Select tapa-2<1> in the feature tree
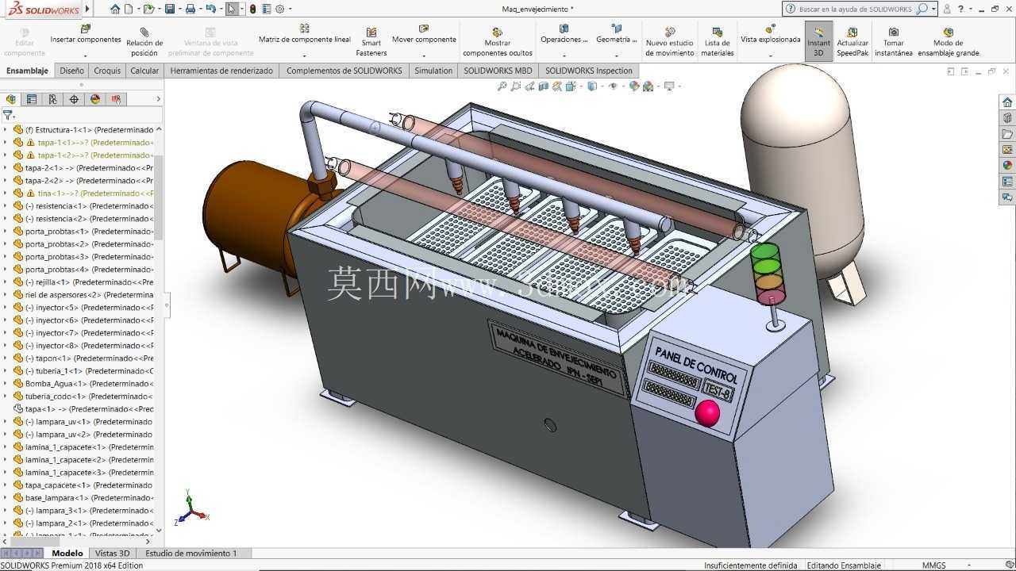The height and width of the screenshot is (571, 1016). [89, 167]
